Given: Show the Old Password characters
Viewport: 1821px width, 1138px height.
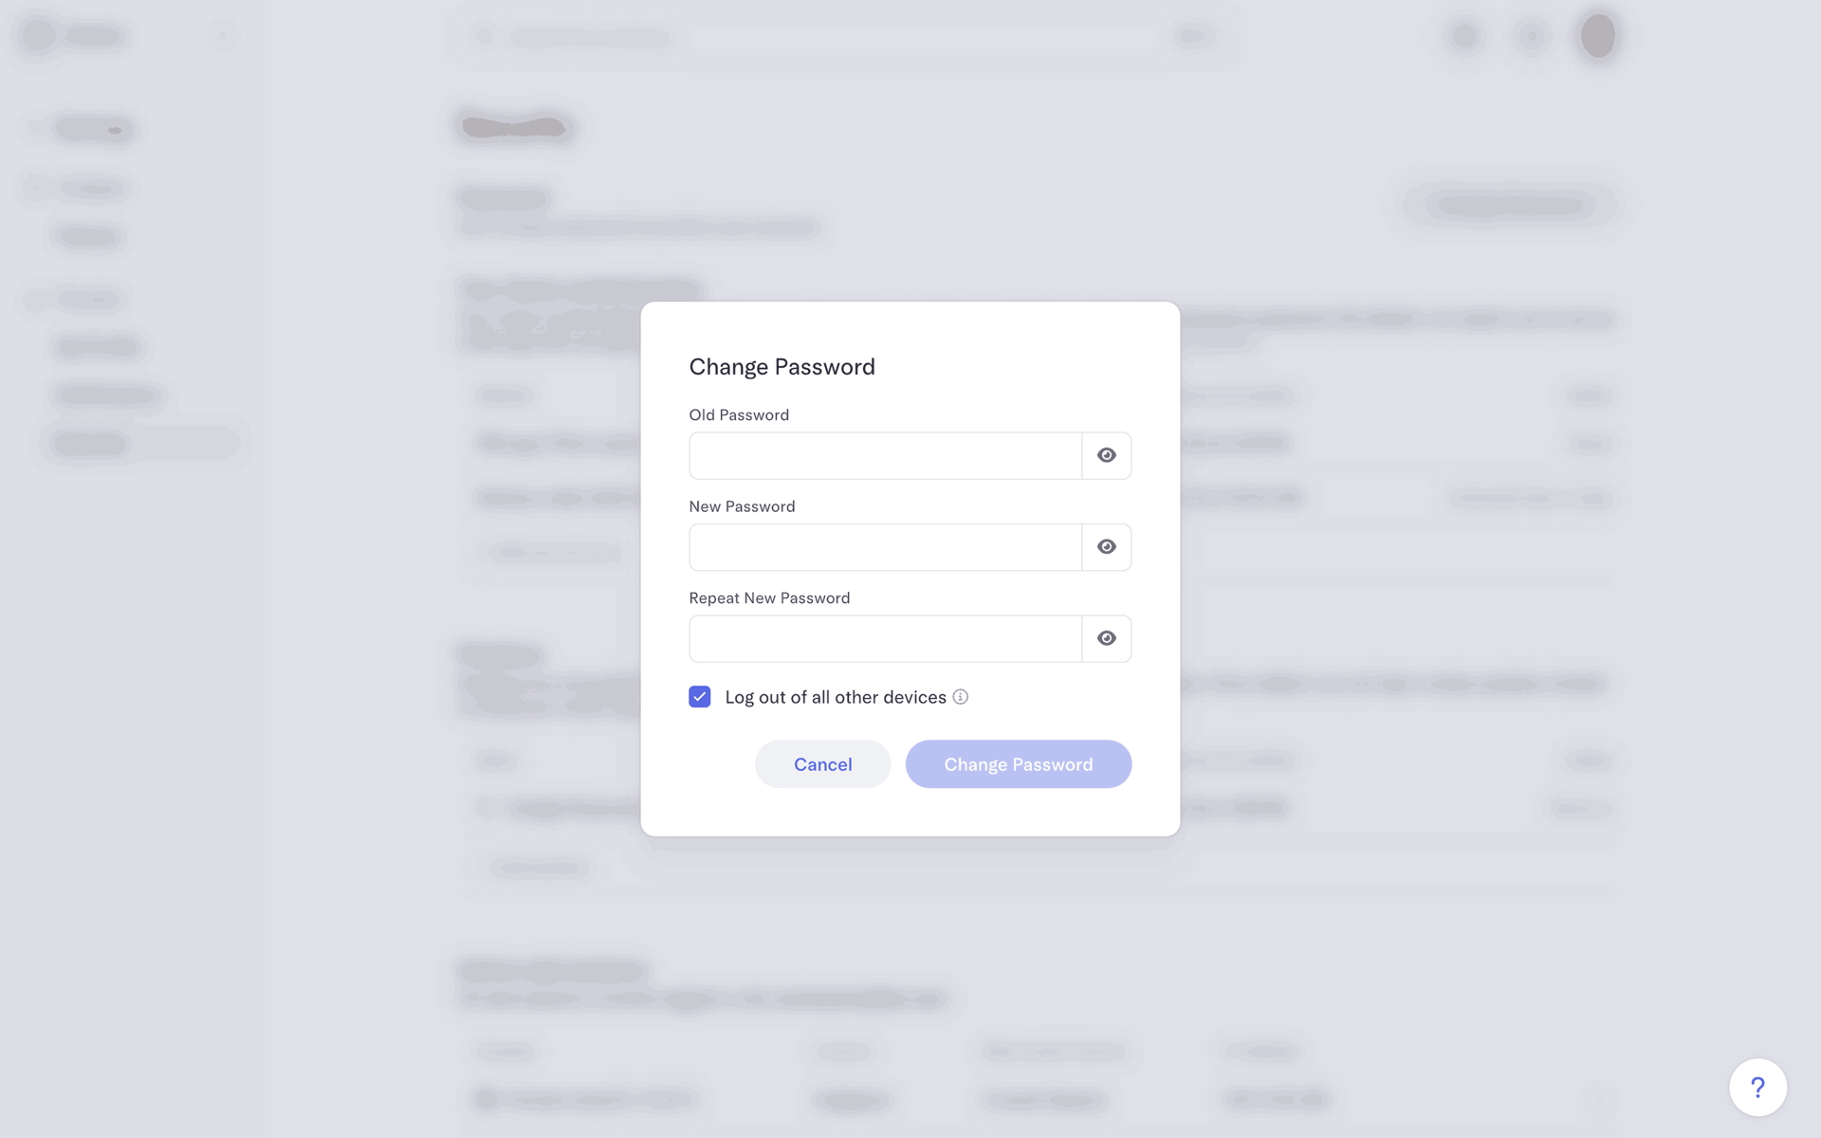Looking at the screenshot, I should 1106,455.
